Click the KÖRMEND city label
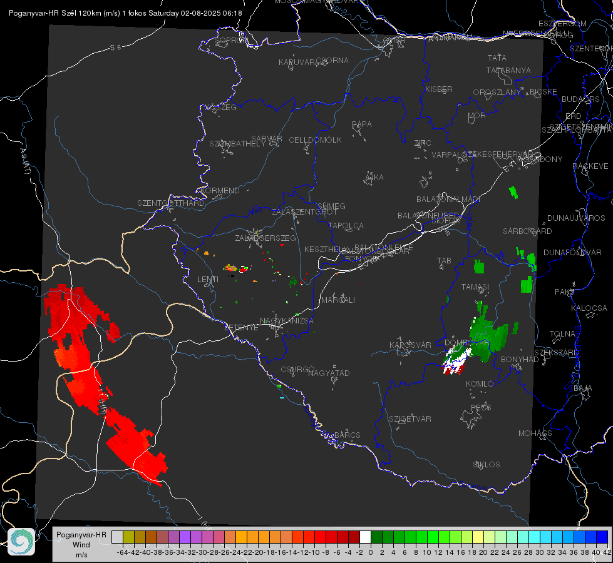The image size is (613, 563). (x=219, y=190)
